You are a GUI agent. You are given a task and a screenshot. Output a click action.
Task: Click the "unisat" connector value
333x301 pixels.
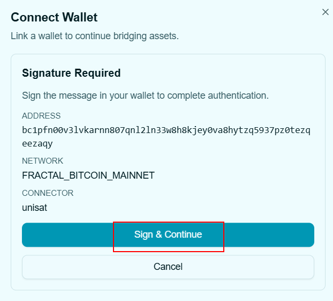click(x=34, y=207)
